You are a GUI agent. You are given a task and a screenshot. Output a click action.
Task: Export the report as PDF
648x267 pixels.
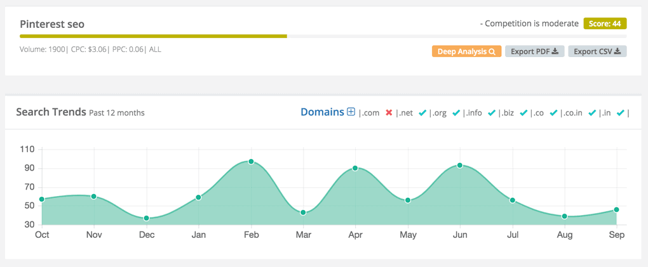click(x=534, y=51)
